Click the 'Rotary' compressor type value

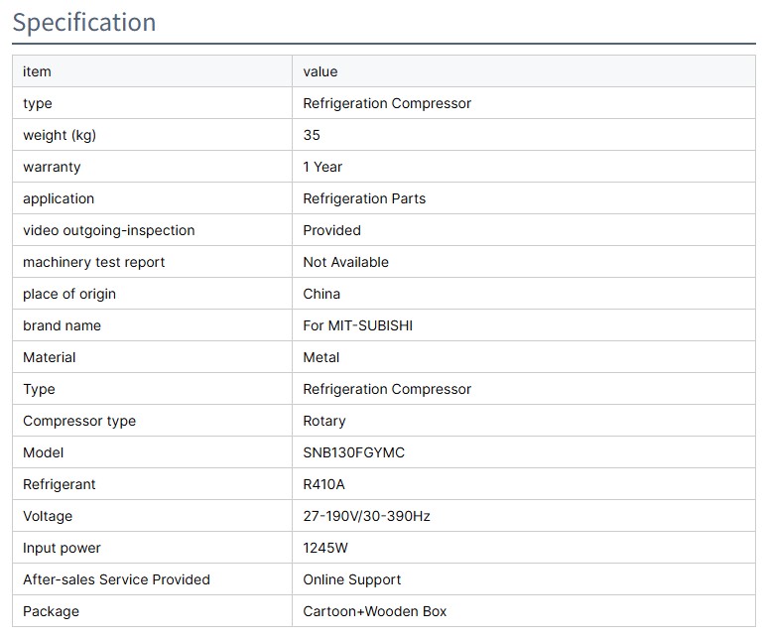coord(324,421)
